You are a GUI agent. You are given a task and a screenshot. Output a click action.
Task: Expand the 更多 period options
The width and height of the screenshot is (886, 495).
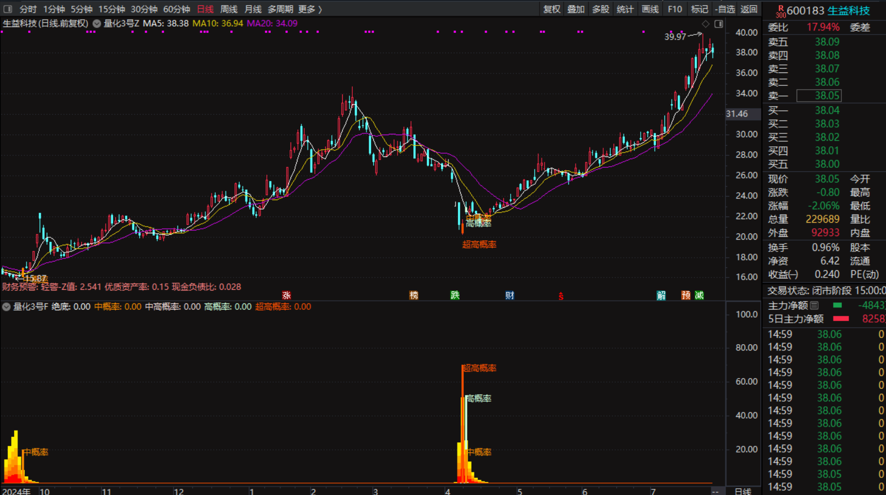[310, 9]
